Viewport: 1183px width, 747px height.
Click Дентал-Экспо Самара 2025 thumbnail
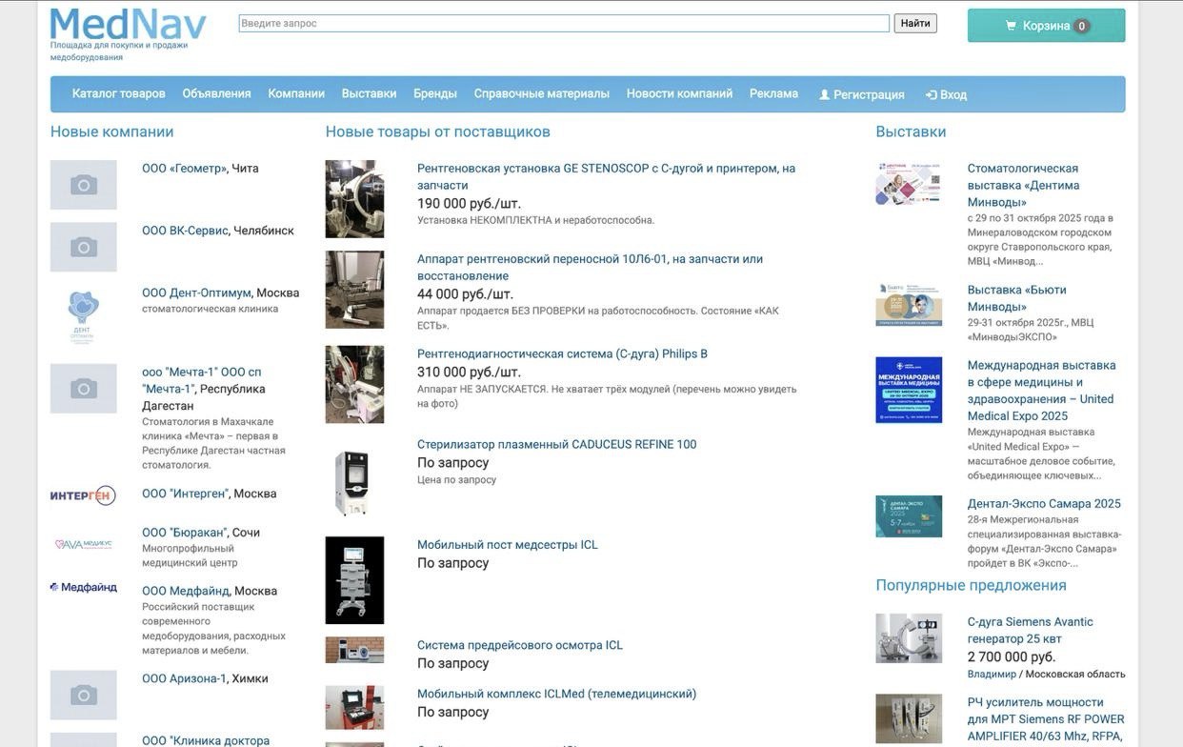pyautogui.click(x=909, y=516)
